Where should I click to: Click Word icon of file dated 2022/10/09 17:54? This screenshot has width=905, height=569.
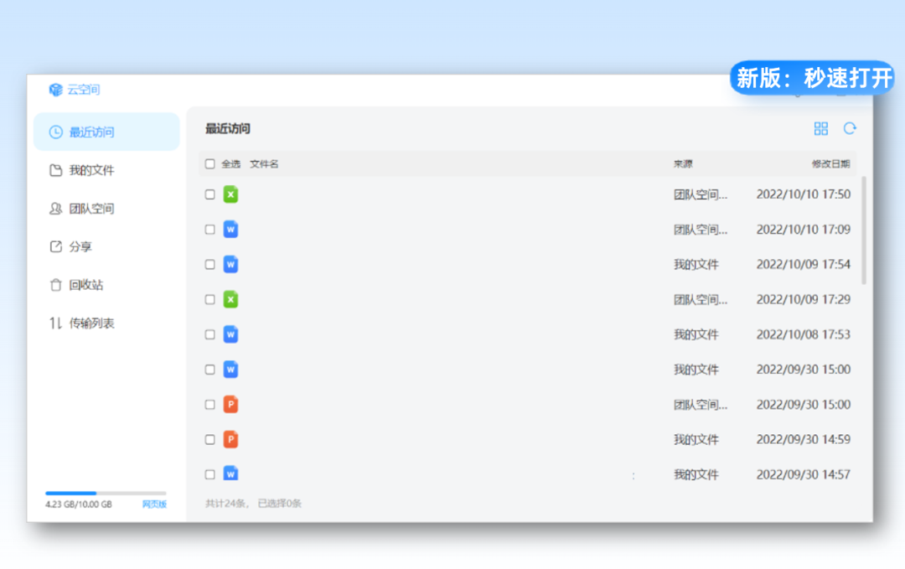tap(231, 264)
